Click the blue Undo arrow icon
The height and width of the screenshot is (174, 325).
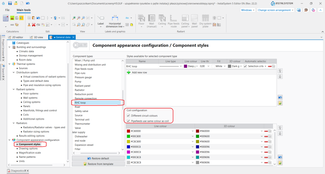(38, 18)
